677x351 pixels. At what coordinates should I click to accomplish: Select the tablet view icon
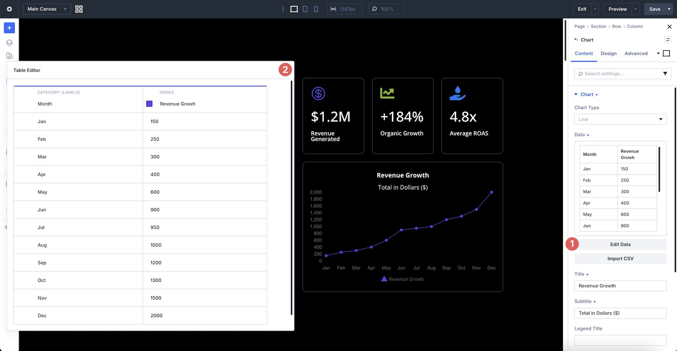coord(305,9)
